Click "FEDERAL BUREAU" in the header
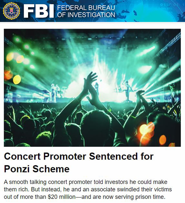Image resolution: width=185 pixels, height=203 pixels. pos(86,8)
